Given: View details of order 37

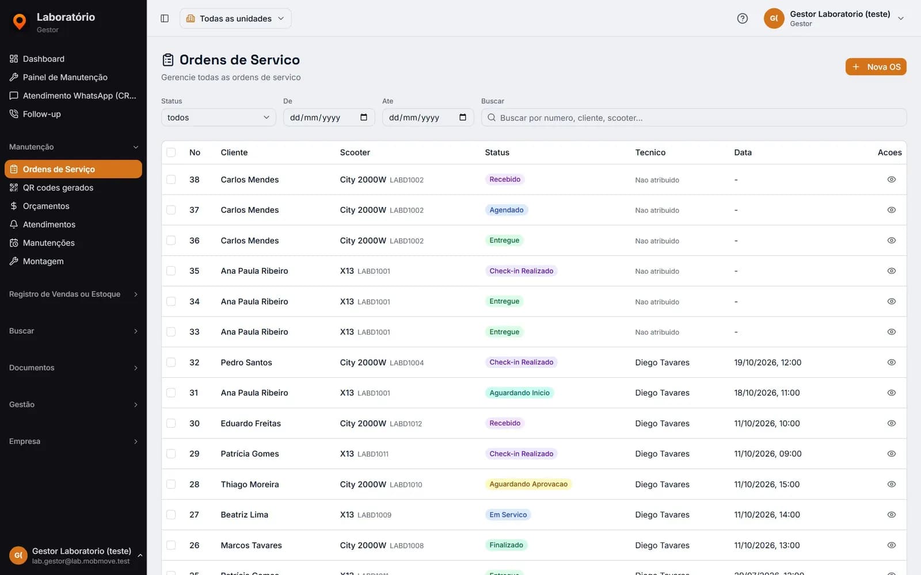Looking at the screenshot, I should pyautogui.click(x=891, y=210).
